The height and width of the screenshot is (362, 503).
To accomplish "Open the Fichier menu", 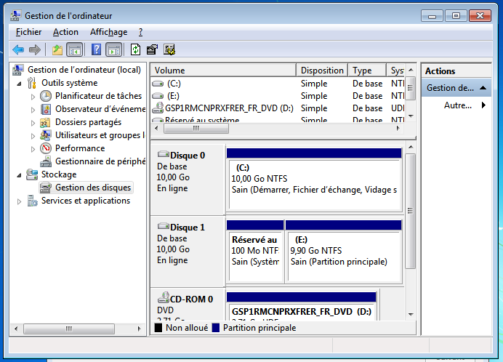I will coord(28,32).
